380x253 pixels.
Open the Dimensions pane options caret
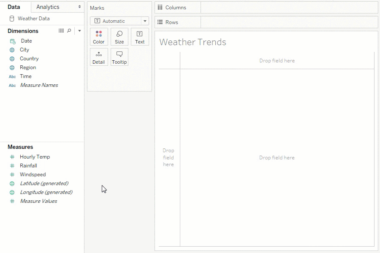tap(79, 31)
